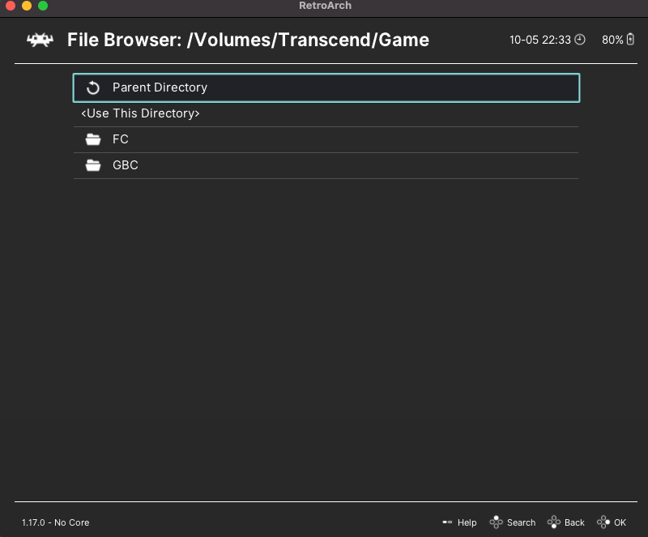Click the 1.17.0 - No Core status
The width and height of the screenshot is (648, 537).
click(x=55, y=522)
